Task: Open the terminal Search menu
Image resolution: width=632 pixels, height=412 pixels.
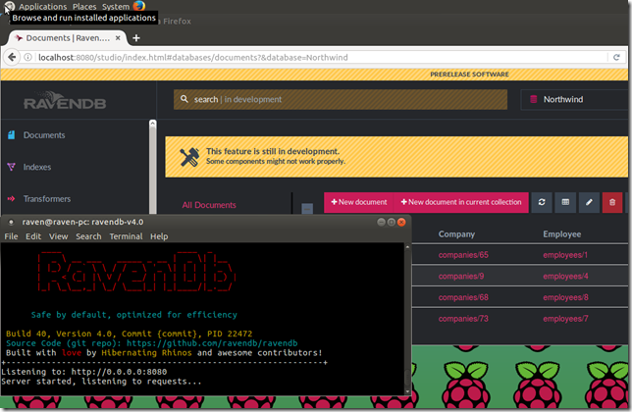Action: point(88,236)
